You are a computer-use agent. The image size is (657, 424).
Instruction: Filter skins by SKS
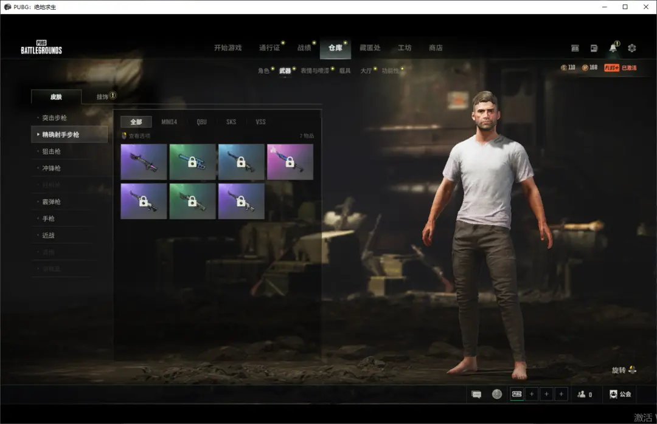(231, 122)
